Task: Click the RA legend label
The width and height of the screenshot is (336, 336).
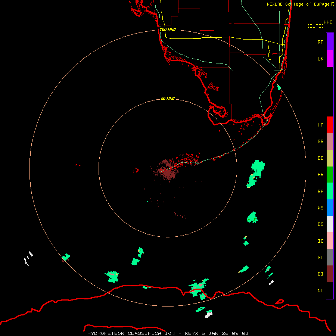Action: point(320,192)
